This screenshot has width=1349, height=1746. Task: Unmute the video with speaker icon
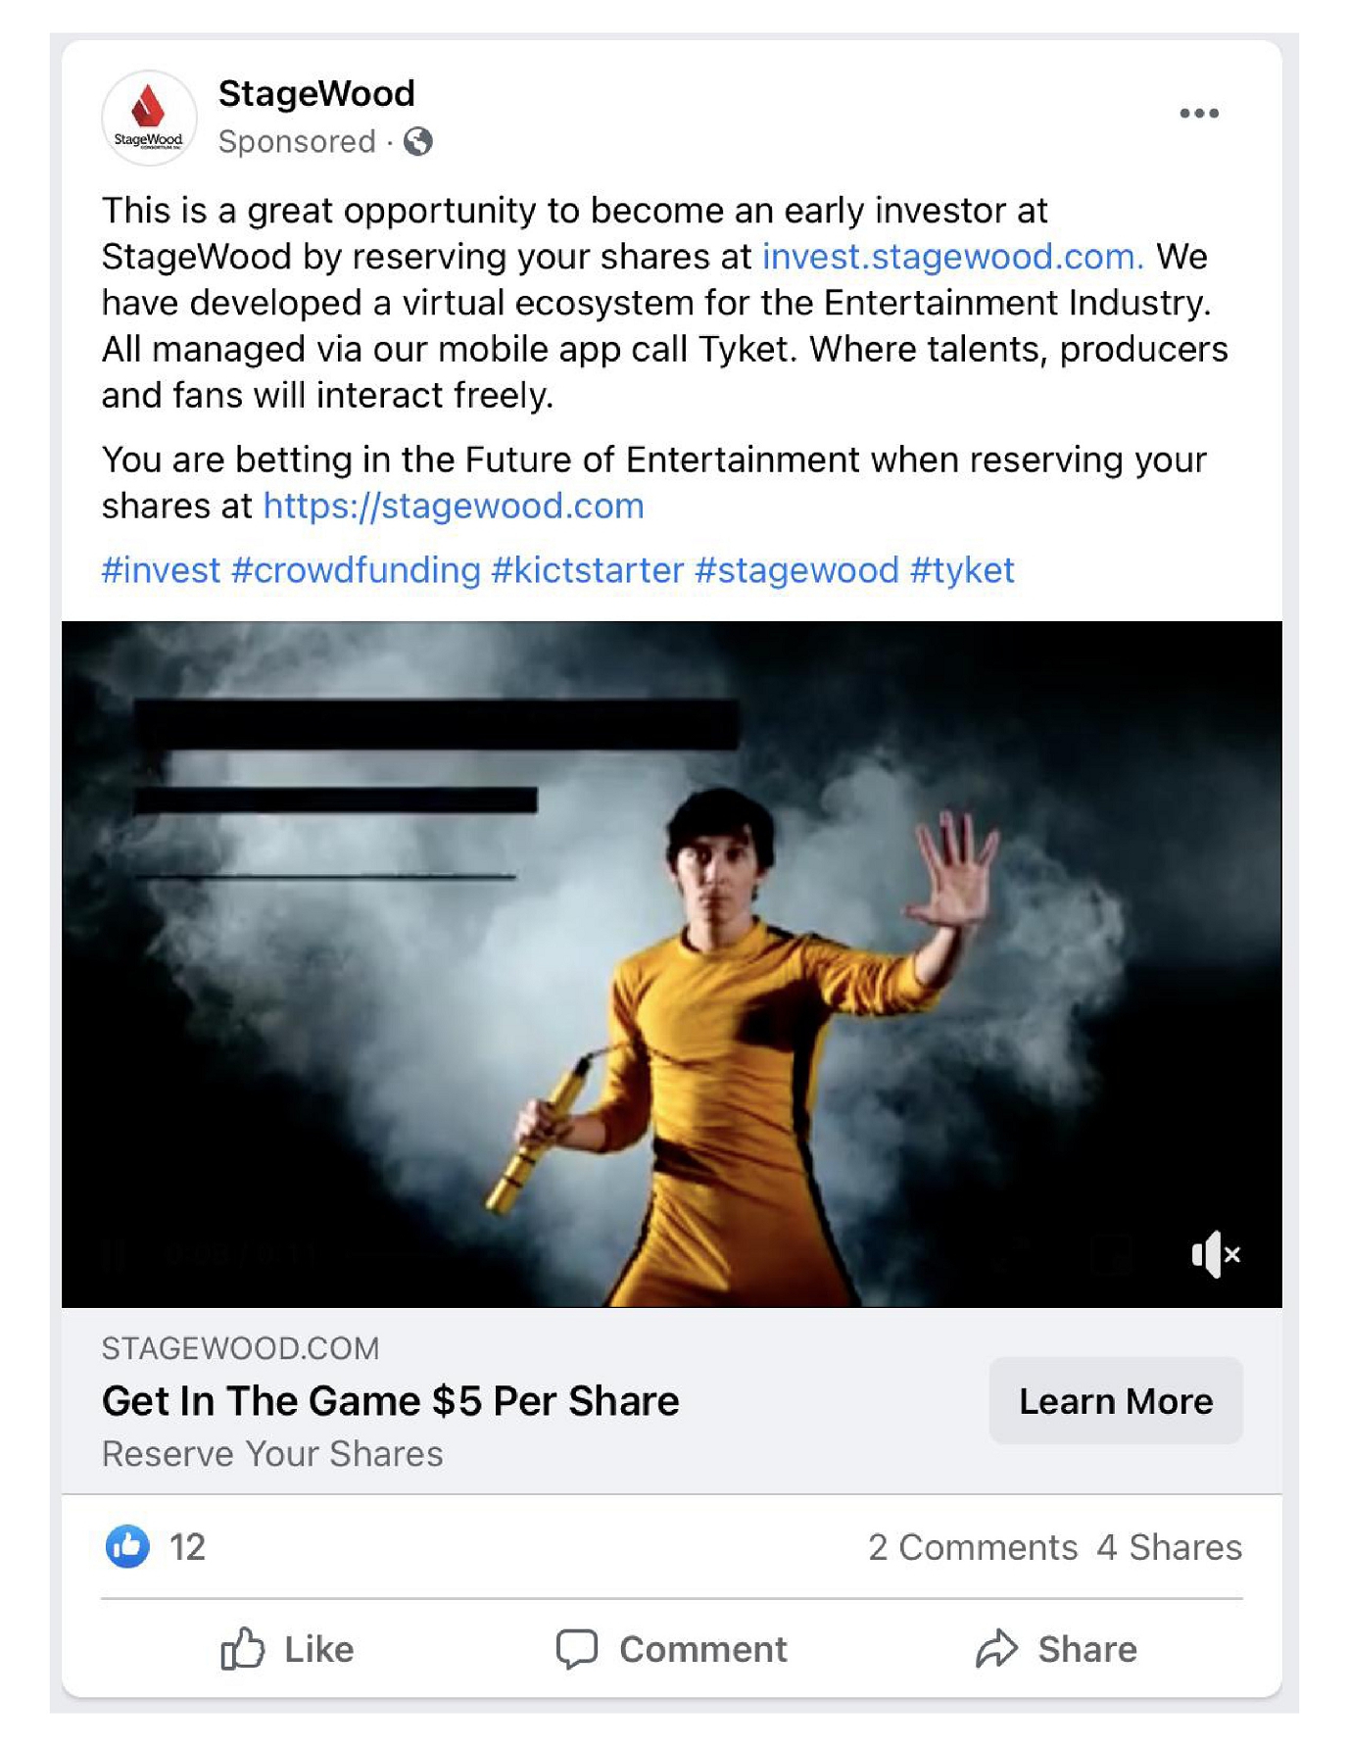pyautogui.click(x=1216, y=1254)
